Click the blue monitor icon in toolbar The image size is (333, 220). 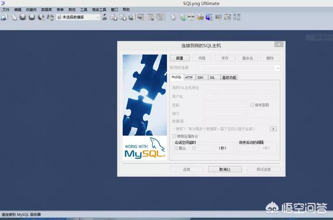click(209, 17)
